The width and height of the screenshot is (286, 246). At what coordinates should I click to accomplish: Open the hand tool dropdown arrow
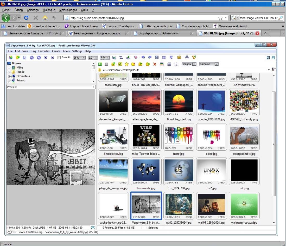108,58
